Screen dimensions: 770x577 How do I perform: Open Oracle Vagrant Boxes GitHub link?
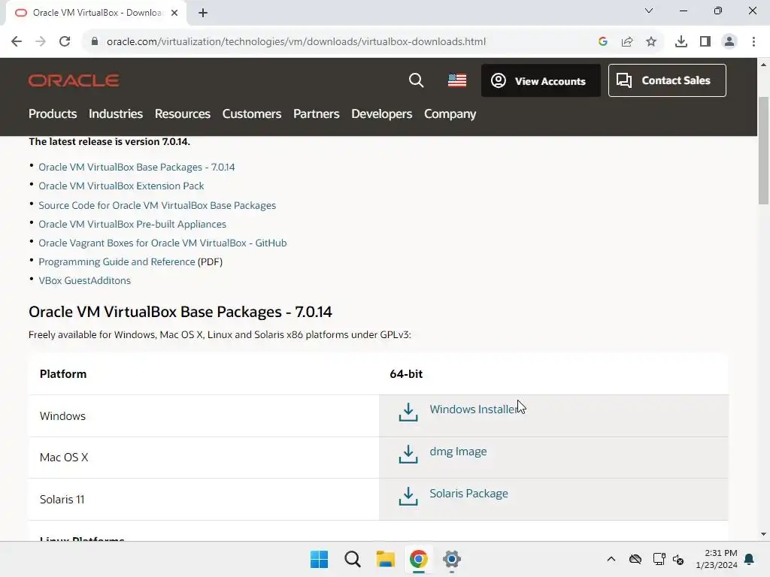[x=162, y=243]
